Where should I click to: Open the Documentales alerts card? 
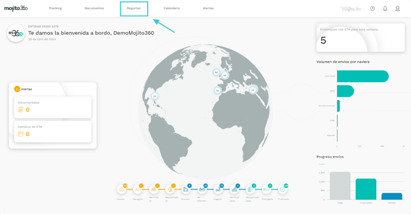pos(52,107)
